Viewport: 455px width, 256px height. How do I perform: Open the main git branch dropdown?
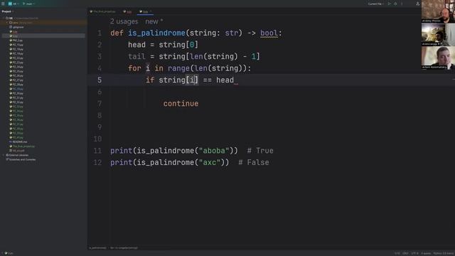tap(28, 4)
